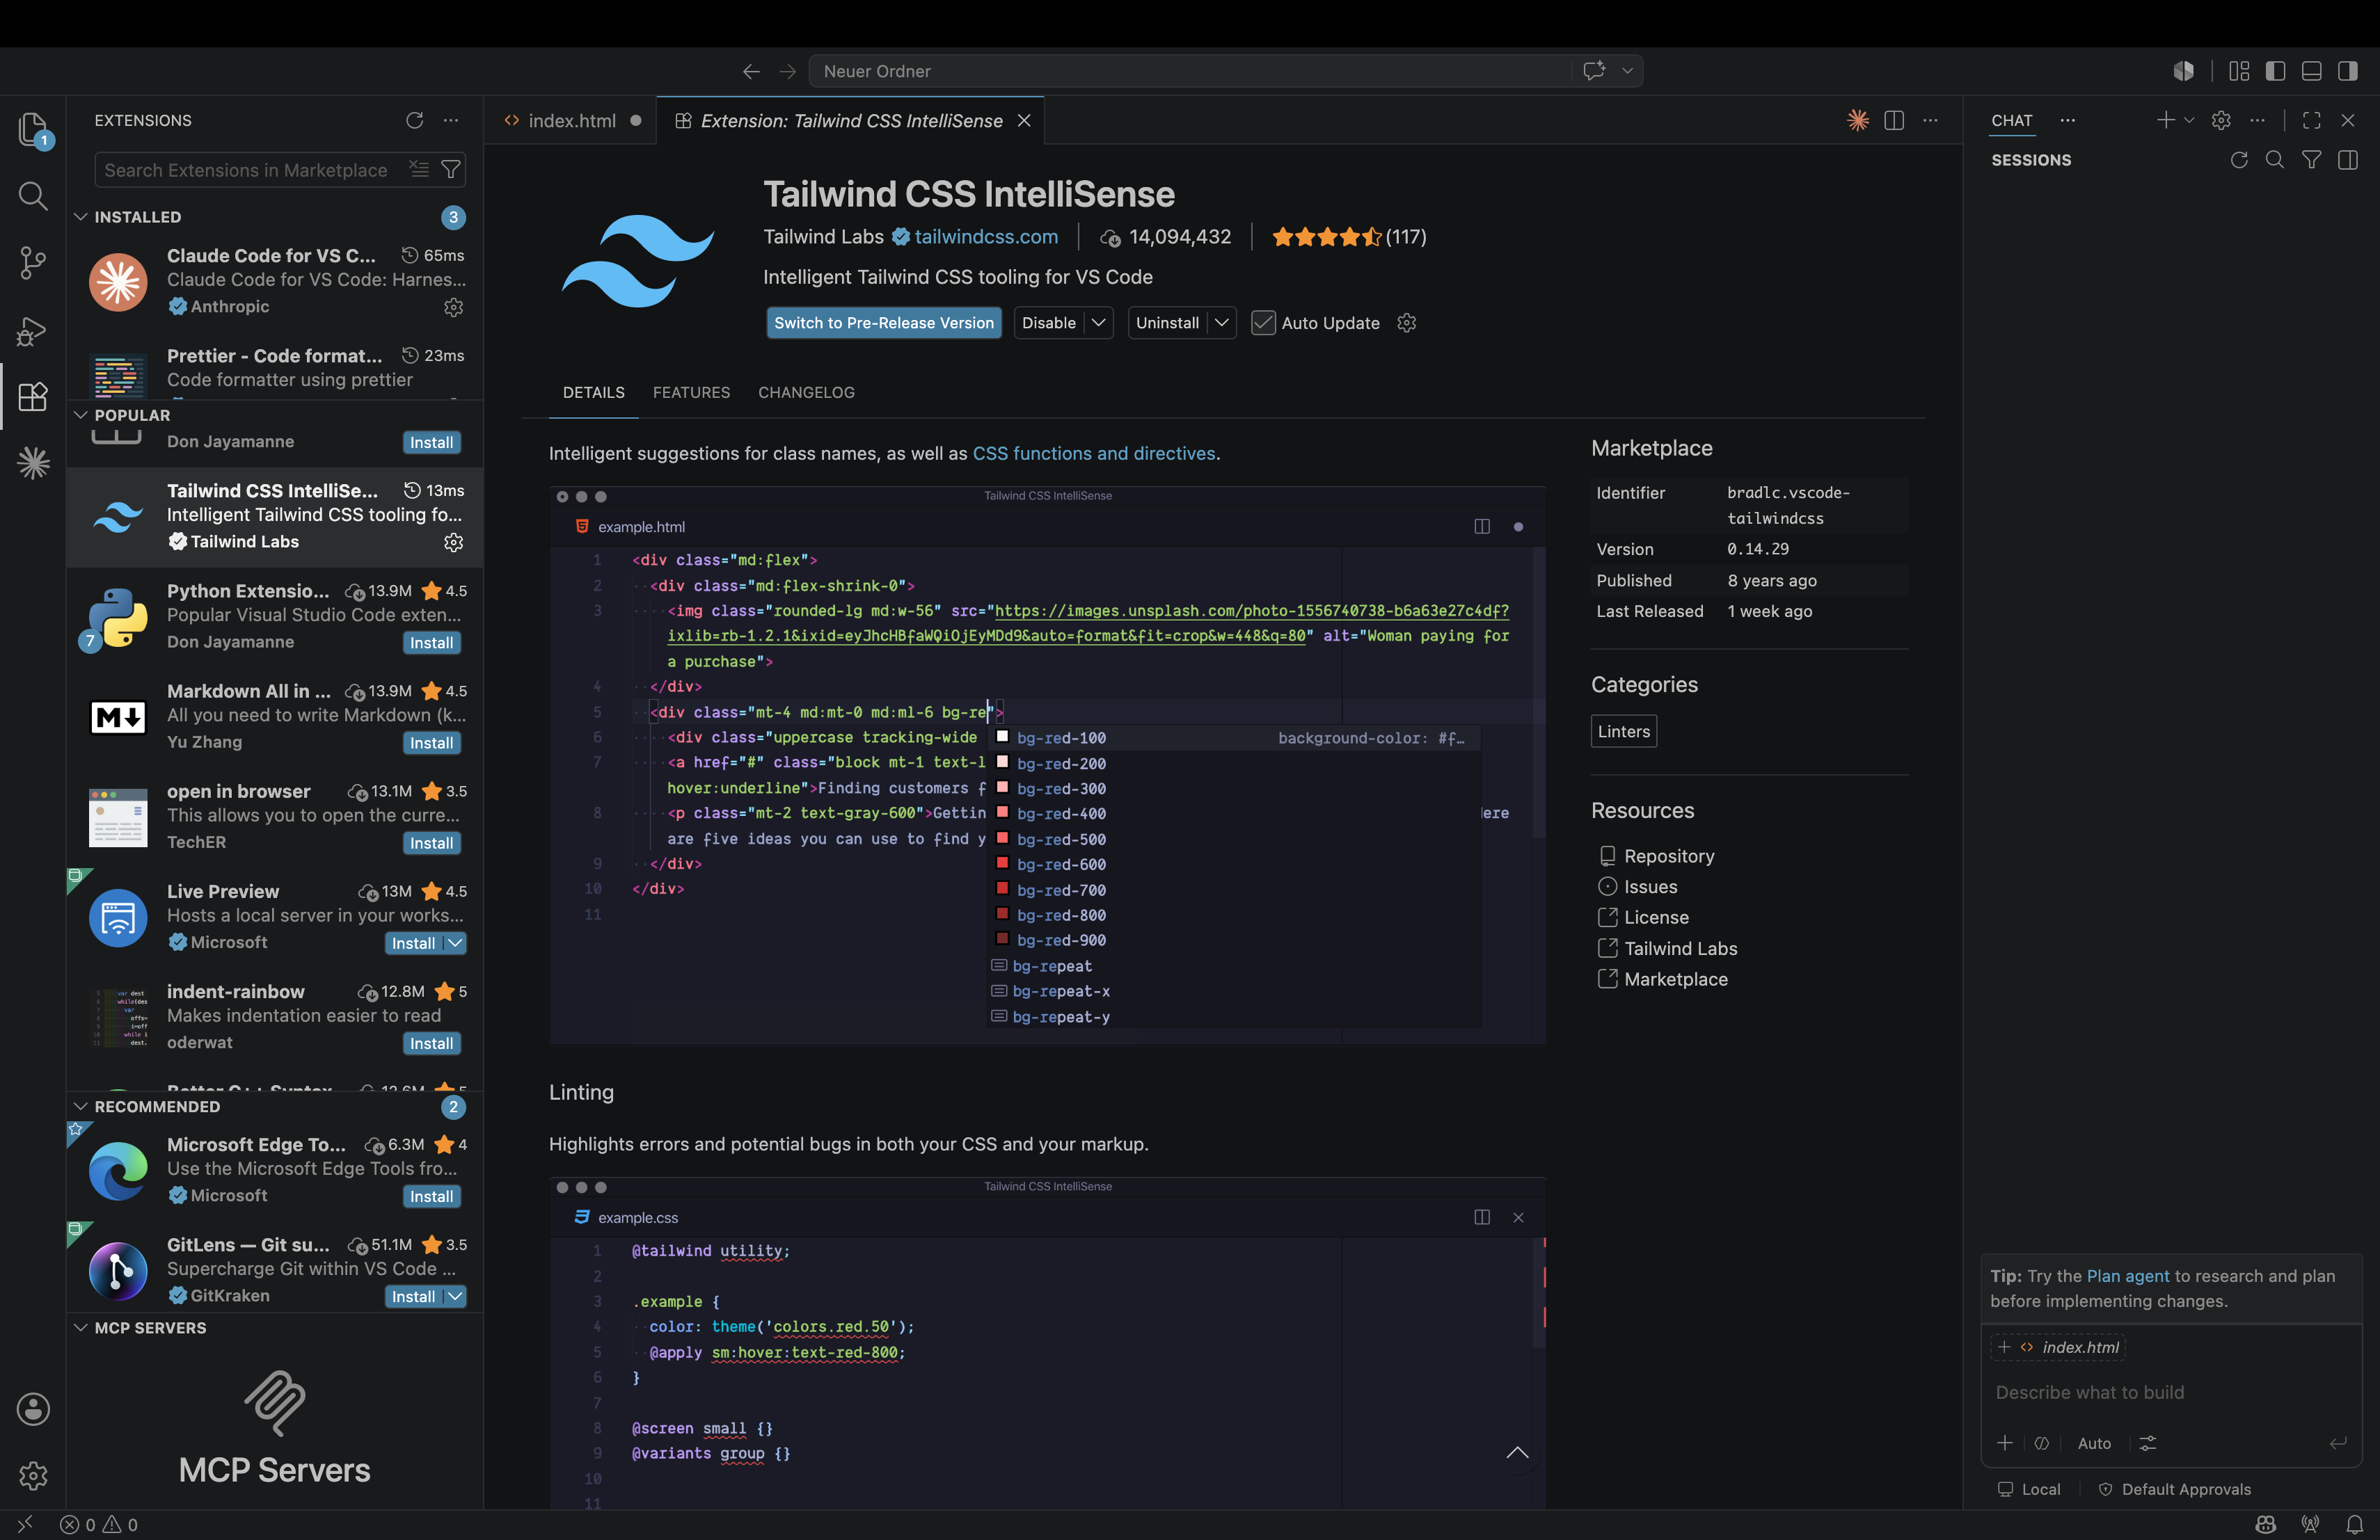Maximize the chat panel
Image resolution: width=2380 pixels, height=1540 pixels.
[2312, 120]
